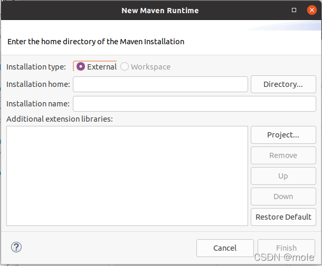322x266 pixels.
Task: Click the Remove button
Action: click(x=283, y=155)
